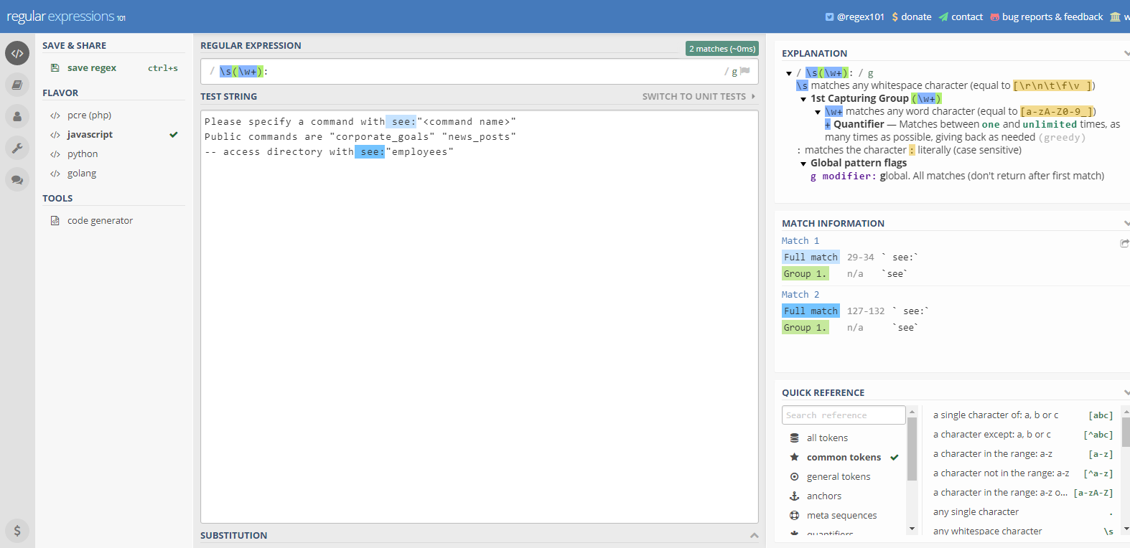Collapse the Global pattern flags node

[803, 164]
